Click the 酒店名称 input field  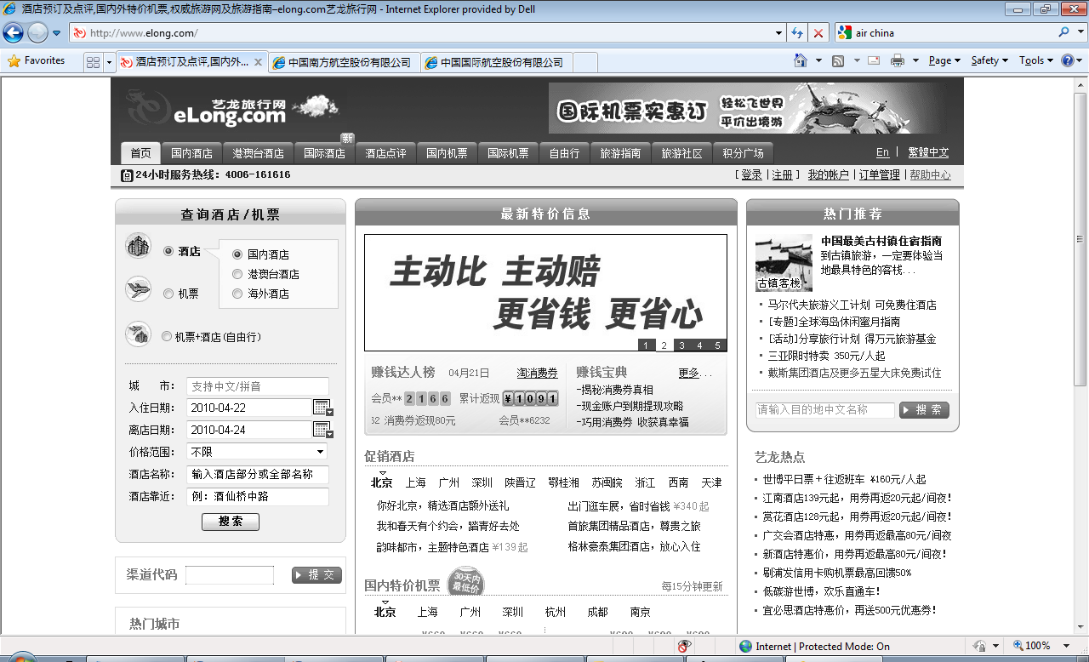pyautogui.click(x=257, y=474)
